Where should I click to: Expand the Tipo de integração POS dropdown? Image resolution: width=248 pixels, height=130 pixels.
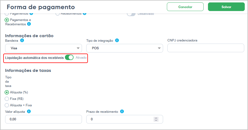125,48
